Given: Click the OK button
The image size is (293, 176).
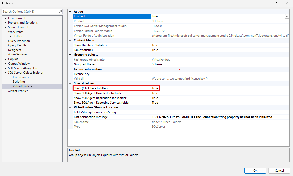Looking at the screenshot, I should pos(255,171).
